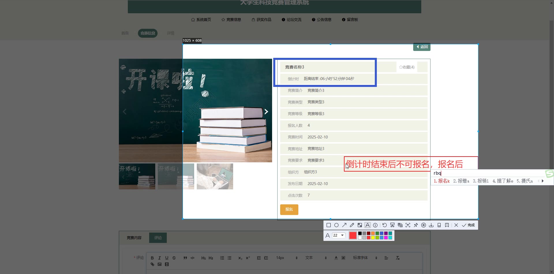Select the rectangle annotation tool
554x274 pixels.
[x=328, y=225]
